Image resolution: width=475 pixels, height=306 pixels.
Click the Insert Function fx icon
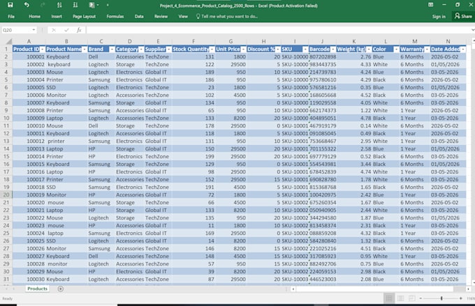coord(79,30)
